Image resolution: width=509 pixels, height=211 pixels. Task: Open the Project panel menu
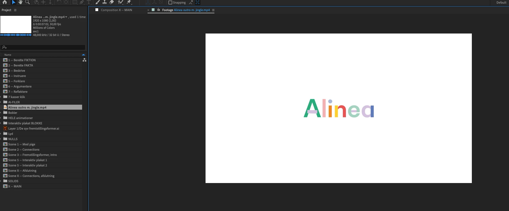(15, 10)
